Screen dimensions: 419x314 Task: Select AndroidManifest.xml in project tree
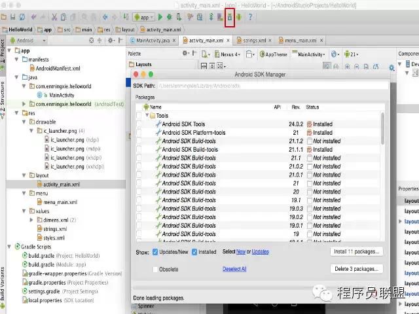tap(55, 68)
